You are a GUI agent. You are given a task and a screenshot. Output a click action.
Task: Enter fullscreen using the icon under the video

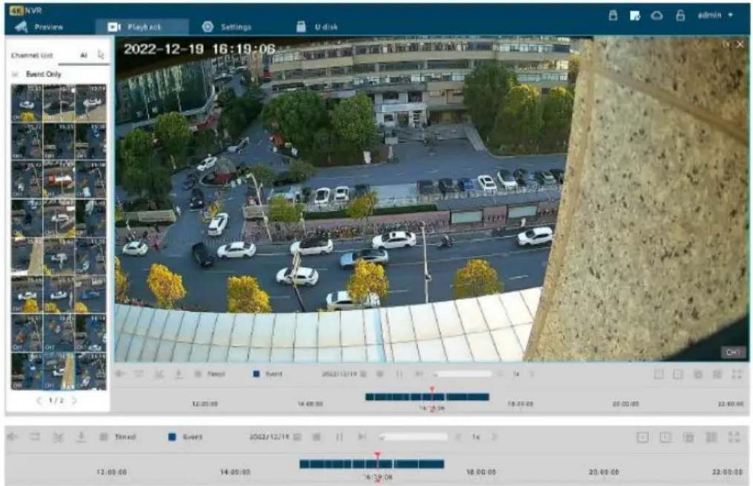coord(737,374)
